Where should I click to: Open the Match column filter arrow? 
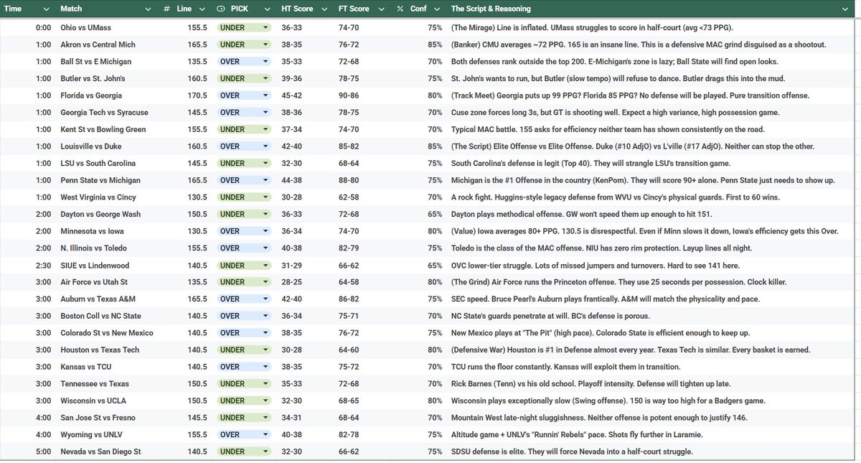(x=149, y=9)
